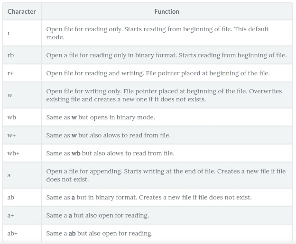Click the "Function" column header
Image resolution: width=296 pixels, height=244 pixels.
pyautogui.click(x=166, y=11)
